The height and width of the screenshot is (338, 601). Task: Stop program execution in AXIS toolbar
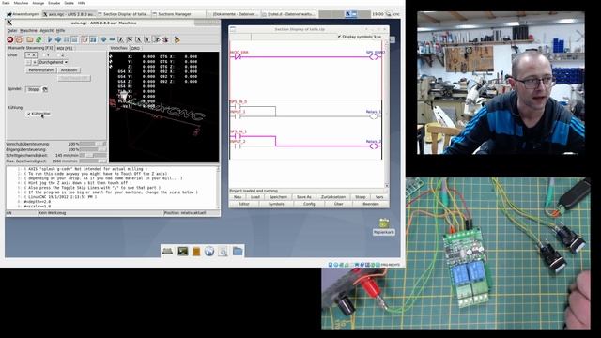pos(74,39)
